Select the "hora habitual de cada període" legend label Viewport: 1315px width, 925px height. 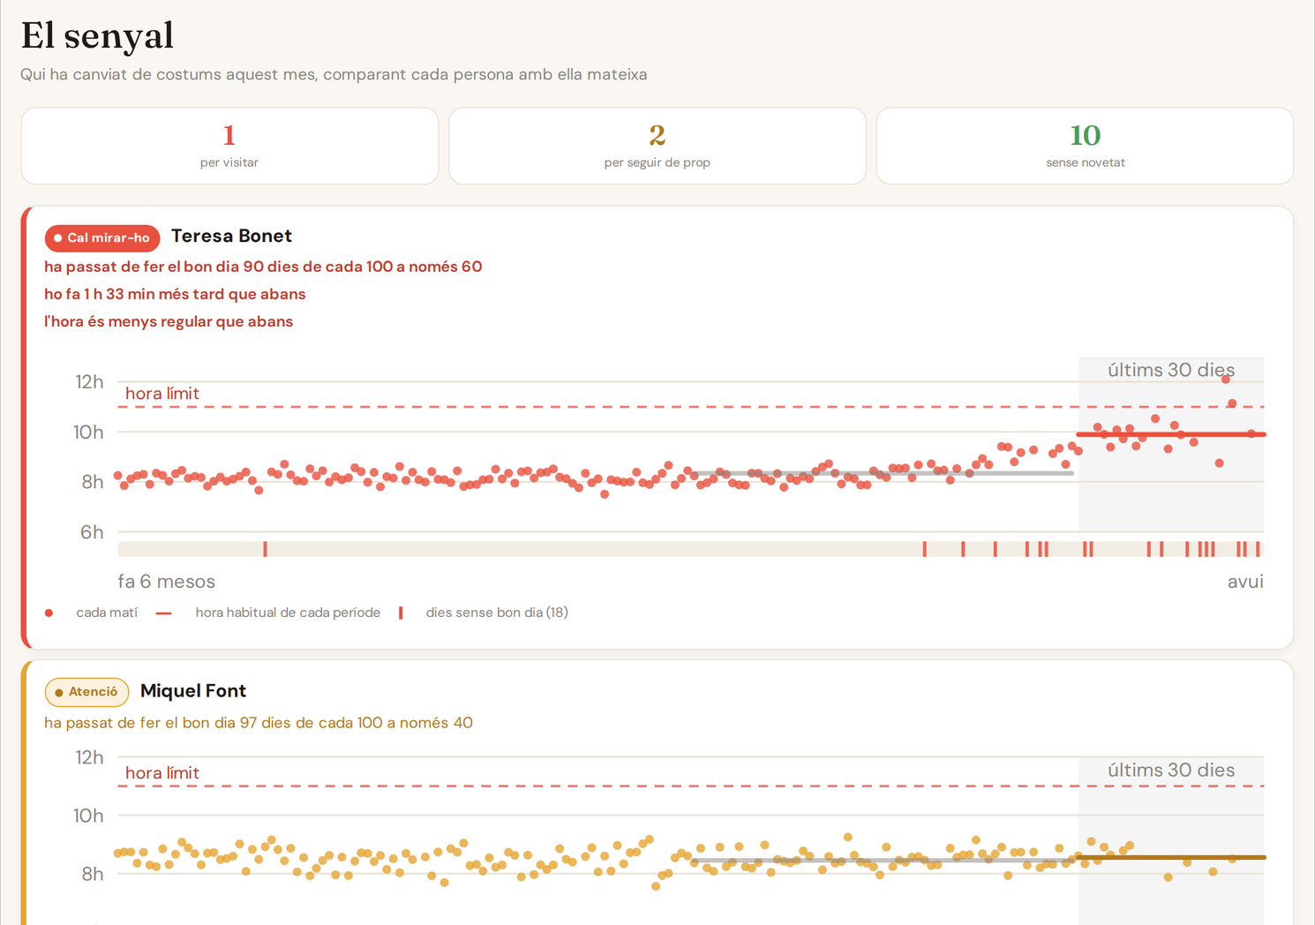click(288, 613)
